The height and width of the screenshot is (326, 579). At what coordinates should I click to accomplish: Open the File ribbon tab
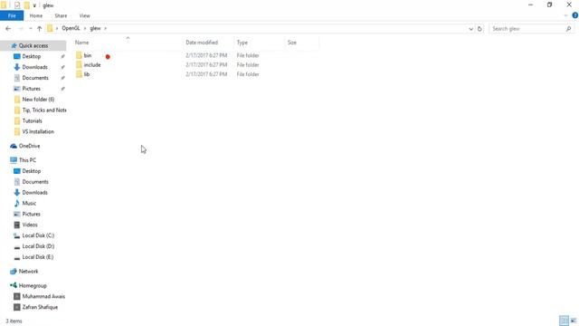pyautogui.click(x=12, y=16)
